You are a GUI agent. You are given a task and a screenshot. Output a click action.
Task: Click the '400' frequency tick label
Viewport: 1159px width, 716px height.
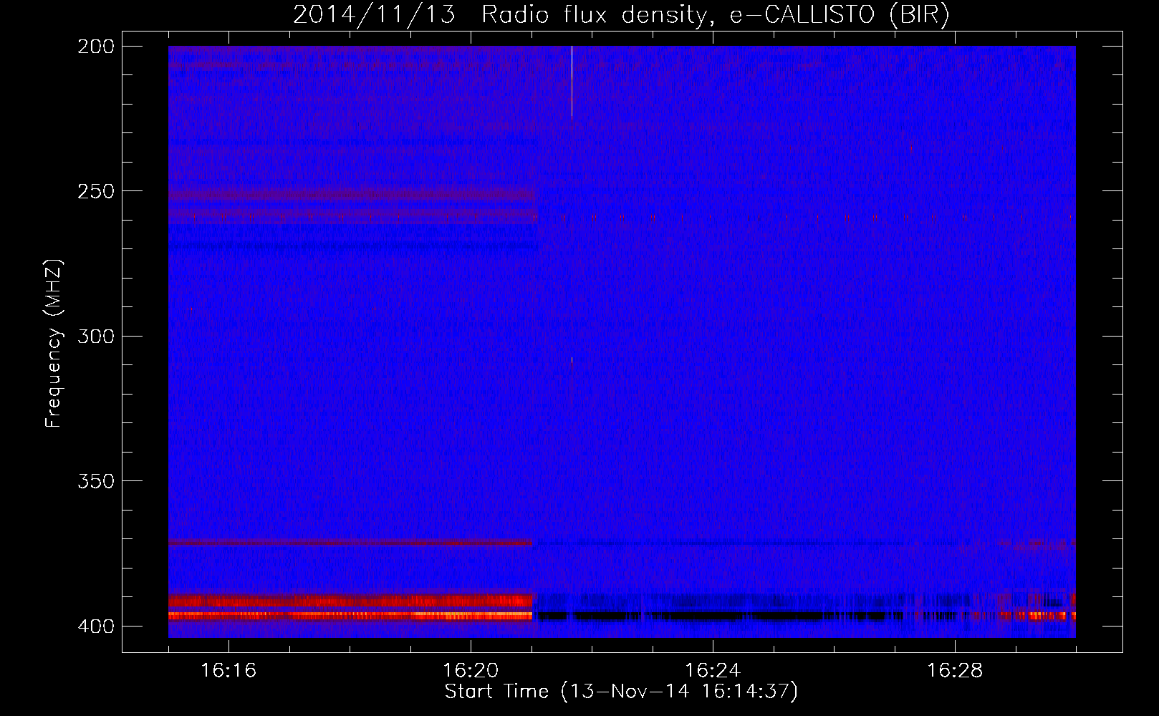pyautogui.click(x=96, y=626)
